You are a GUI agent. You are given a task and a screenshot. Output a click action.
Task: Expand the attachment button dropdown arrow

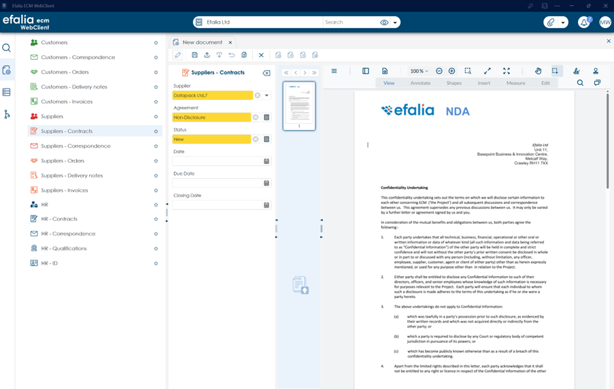tap(563, 22)
